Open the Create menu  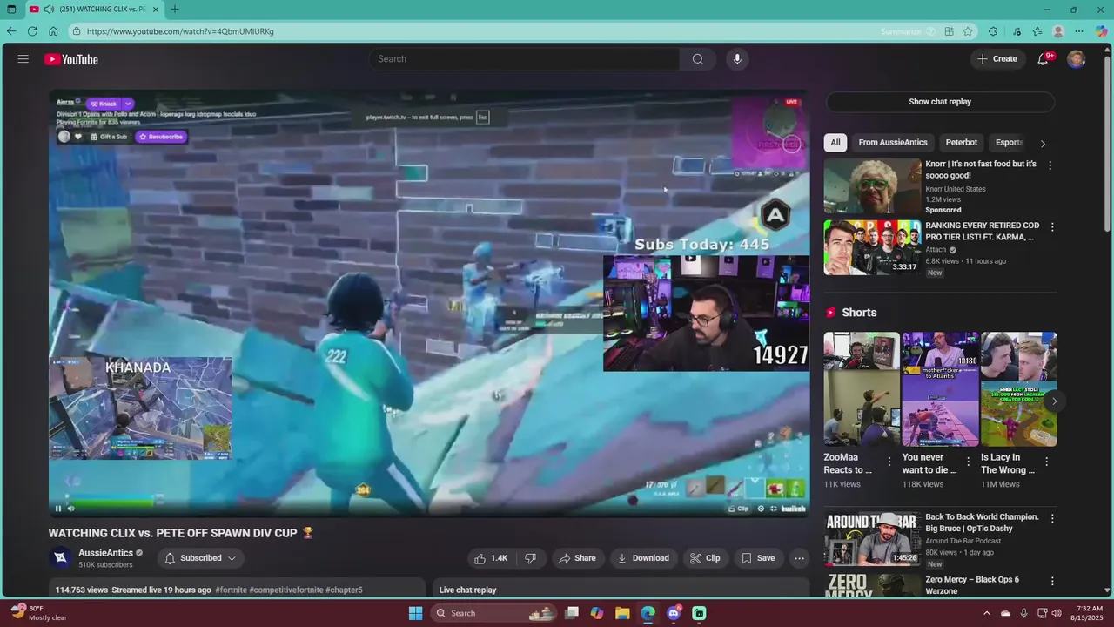click(x=997, y=59)
